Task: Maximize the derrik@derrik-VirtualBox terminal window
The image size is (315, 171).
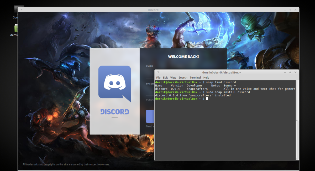Action: [x=290, y=72]
